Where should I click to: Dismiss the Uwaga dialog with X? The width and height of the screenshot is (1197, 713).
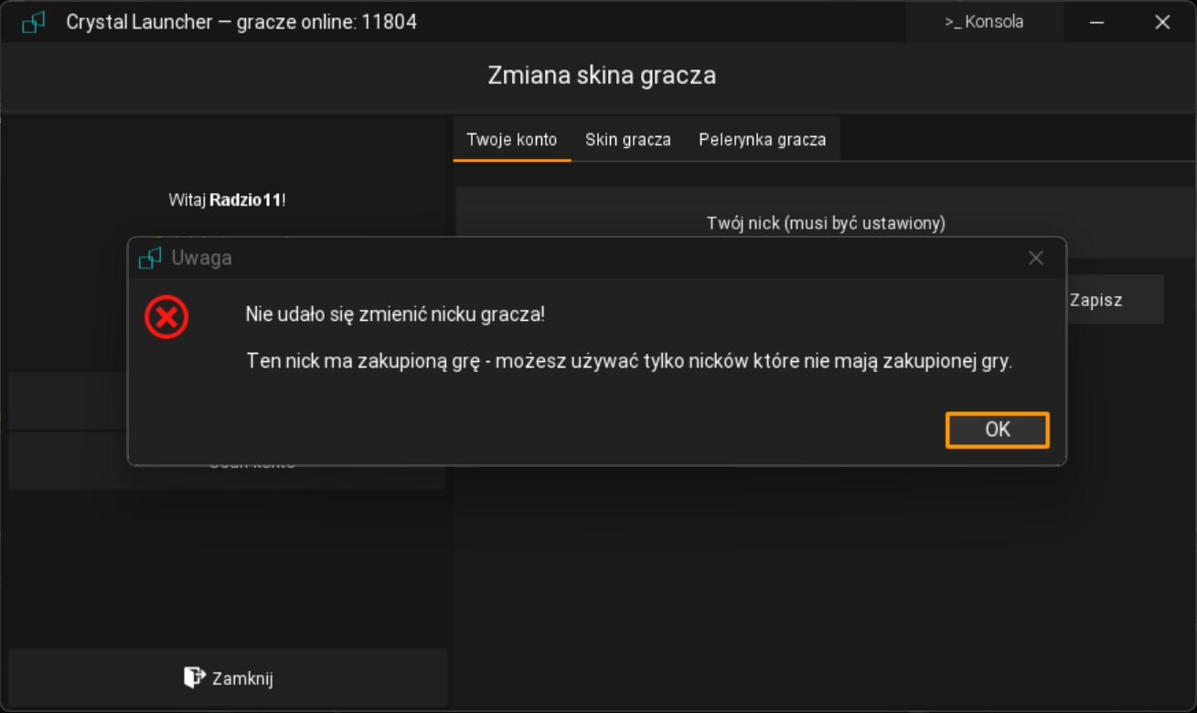click(x=1035, y=259)
